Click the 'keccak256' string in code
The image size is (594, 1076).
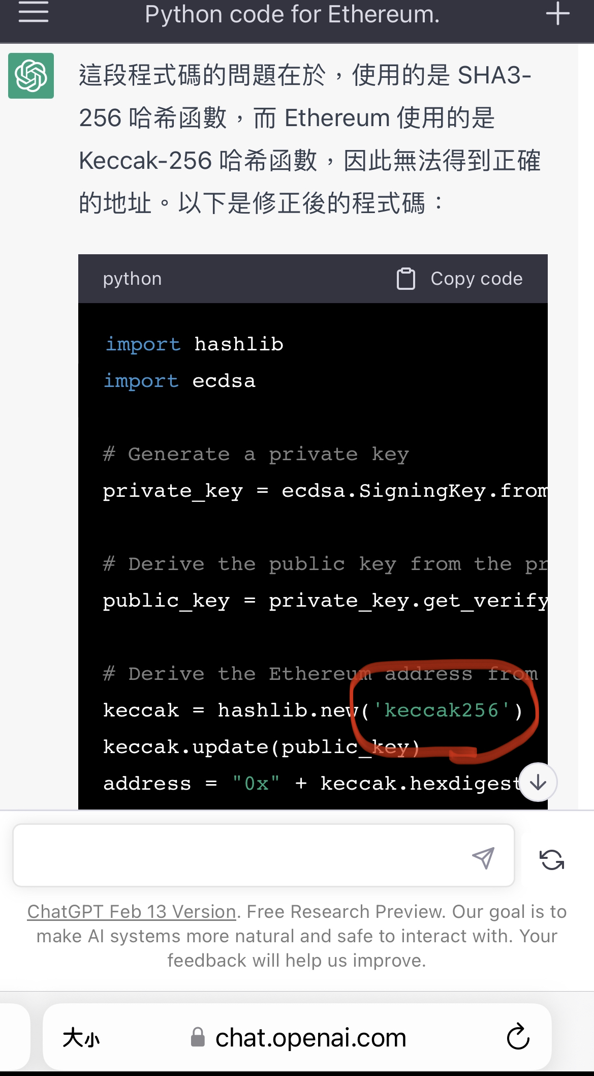(441, 710)
